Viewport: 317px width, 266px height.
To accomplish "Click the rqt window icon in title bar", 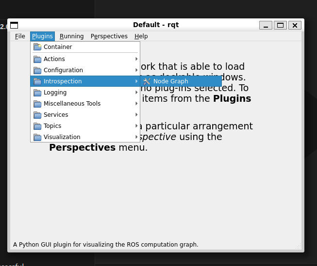I will (x=14, y=25).
